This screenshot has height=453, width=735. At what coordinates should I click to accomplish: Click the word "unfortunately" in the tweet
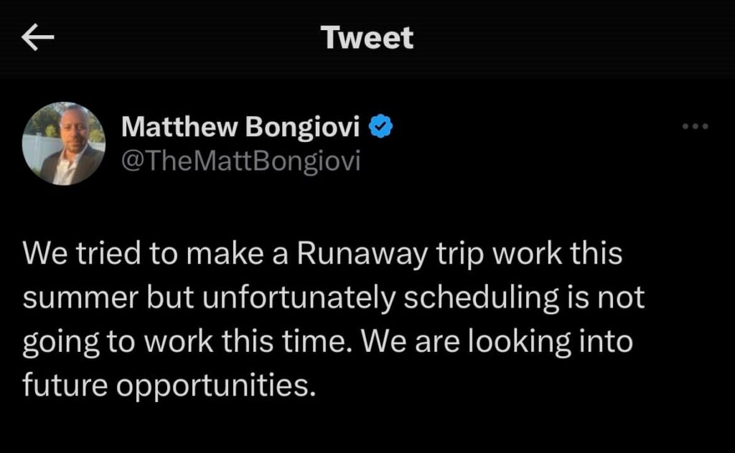299,297
